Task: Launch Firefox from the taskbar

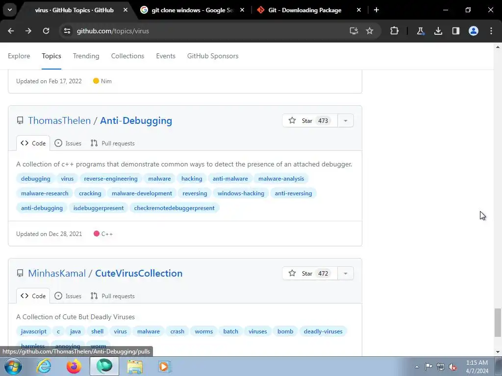Action: (x=74, y=366)
